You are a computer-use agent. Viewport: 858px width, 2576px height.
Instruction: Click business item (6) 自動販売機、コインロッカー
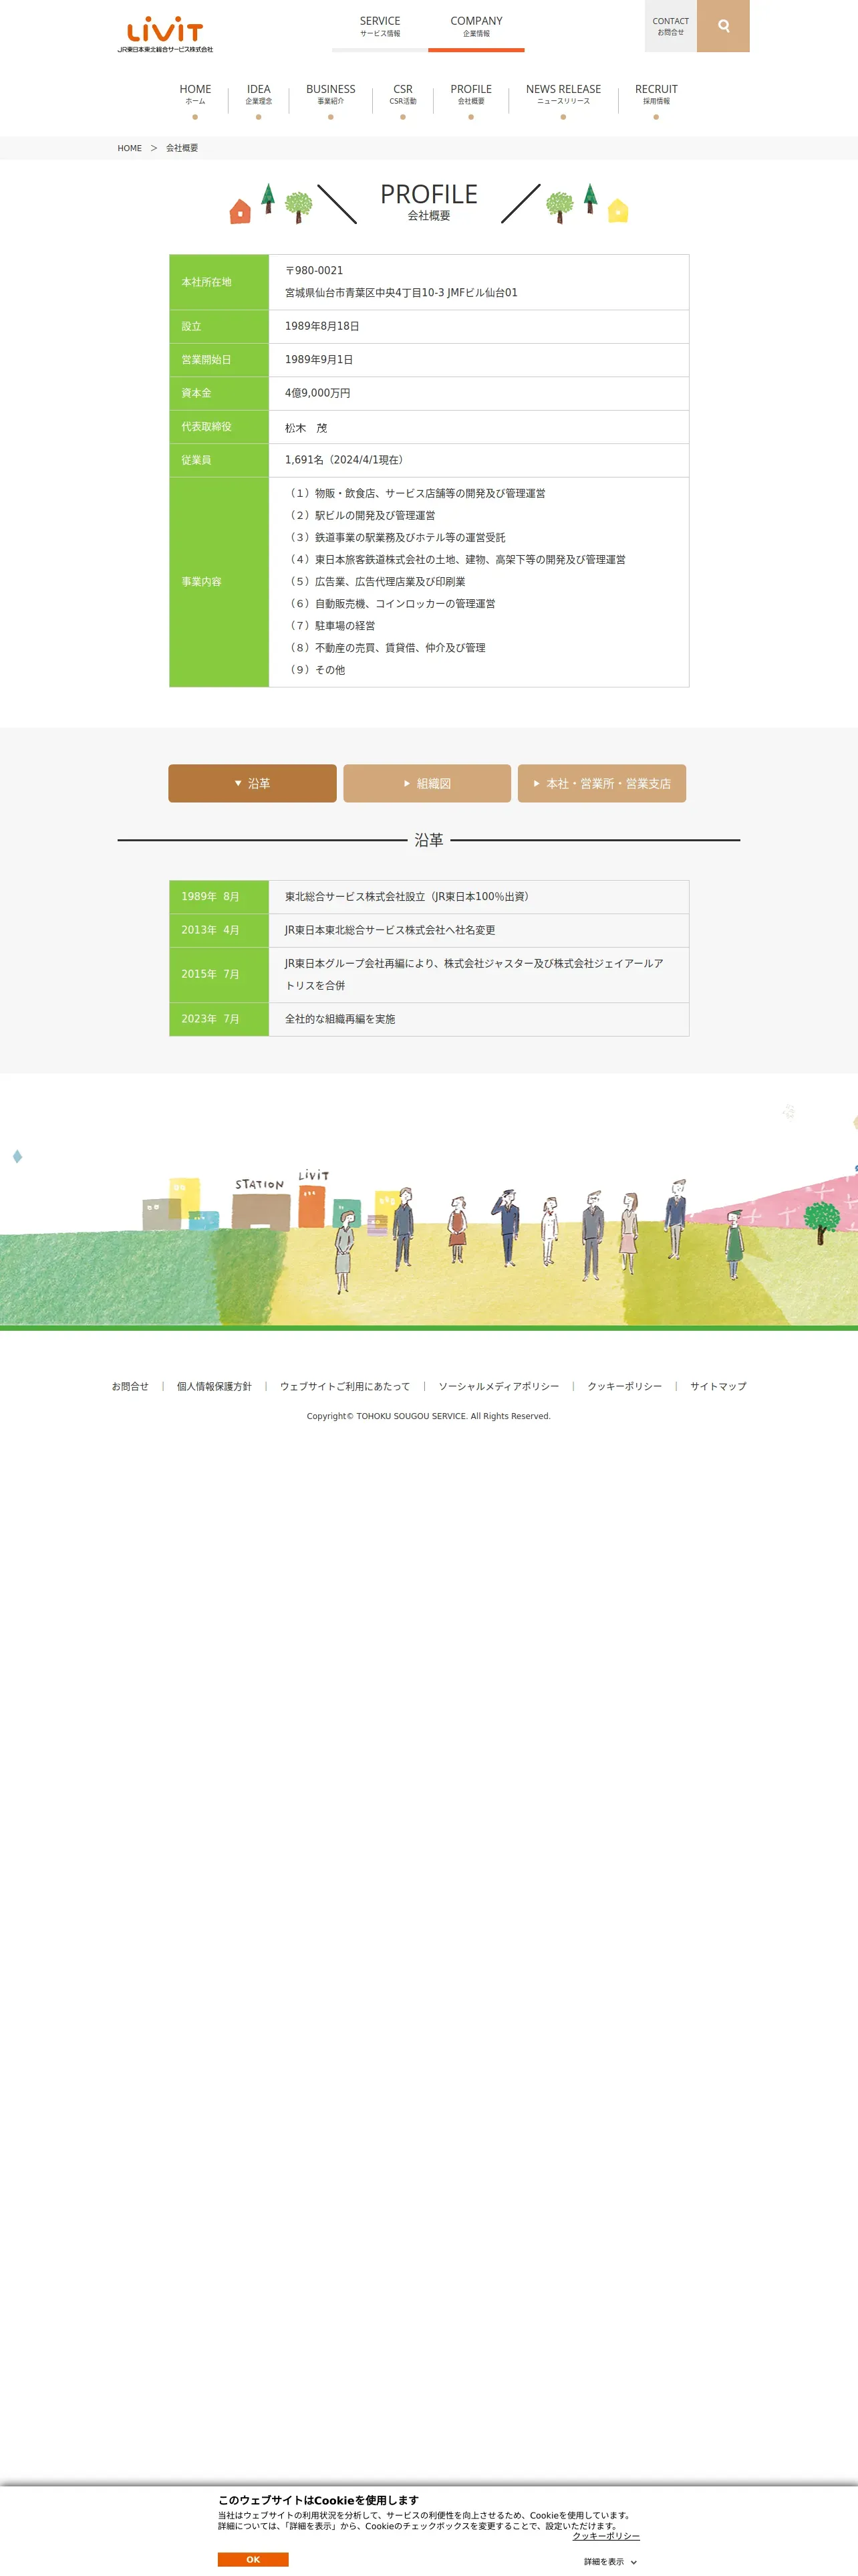(390, 604)
